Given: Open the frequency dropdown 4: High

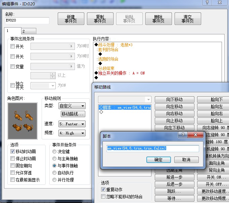Looking at the screenshot, I should coord(72,133).
